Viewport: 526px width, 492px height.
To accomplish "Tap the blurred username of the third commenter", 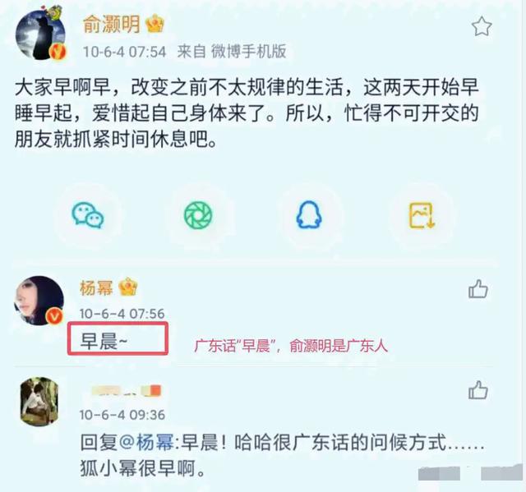I will 126,391.
